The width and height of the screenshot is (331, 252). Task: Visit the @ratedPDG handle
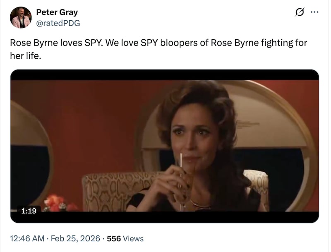pyautogui.click(x=58, y=23)
